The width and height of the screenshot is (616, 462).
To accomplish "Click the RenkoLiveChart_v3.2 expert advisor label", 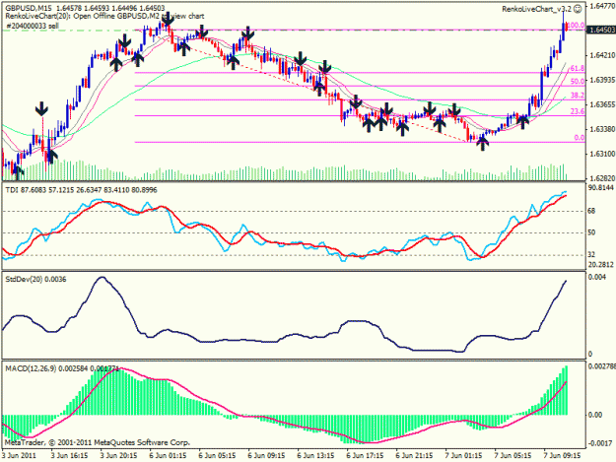I will [x=536, y=9].
